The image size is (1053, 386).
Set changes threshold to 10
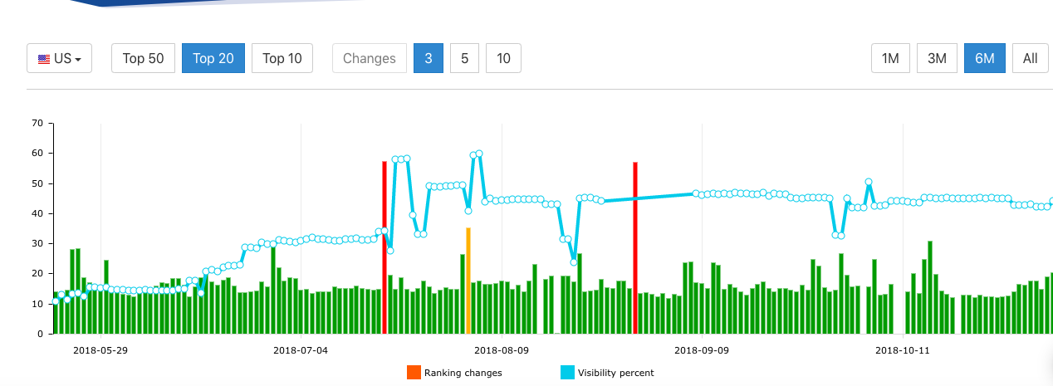pos(503,58)
